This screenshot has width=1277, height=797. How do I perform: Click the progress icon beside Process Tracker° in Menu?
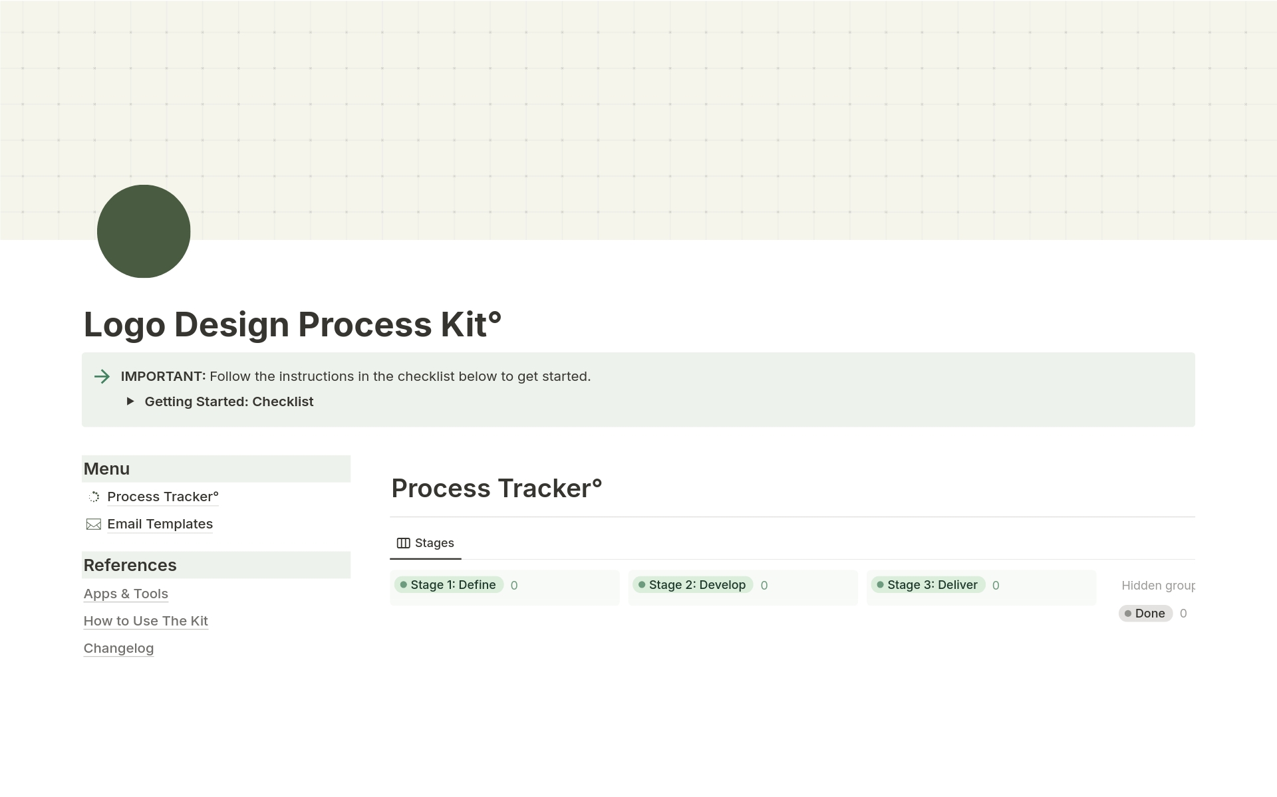[93, 497]
